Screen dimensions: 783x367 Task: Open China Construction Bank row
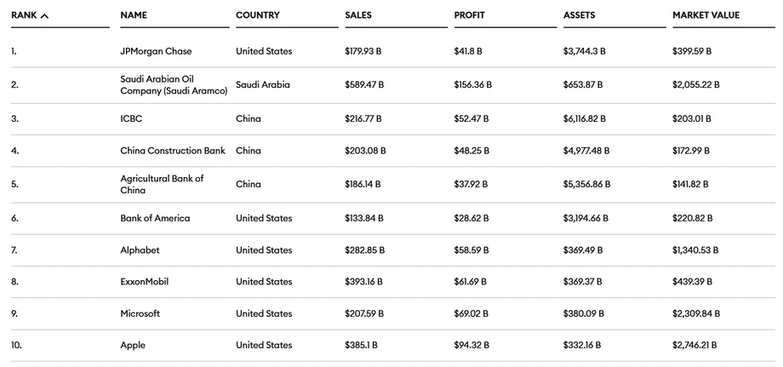[x=173, y=151]
